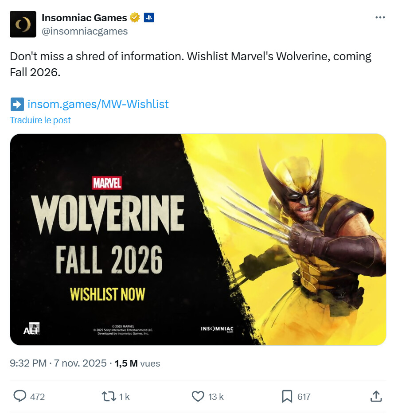Click the share upload icon
This screenshot has width=394, height=418.
(376, 396)
